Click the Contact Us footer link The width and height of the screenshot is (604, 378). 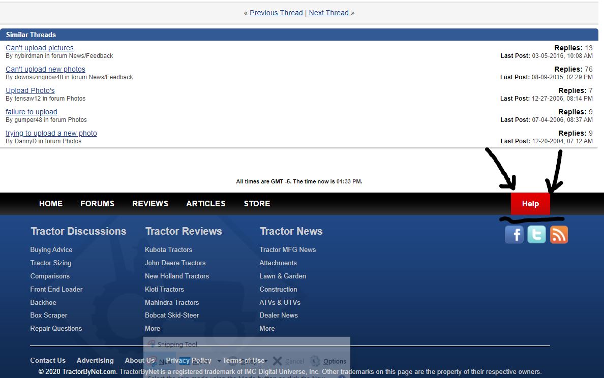tap(48, 360)
